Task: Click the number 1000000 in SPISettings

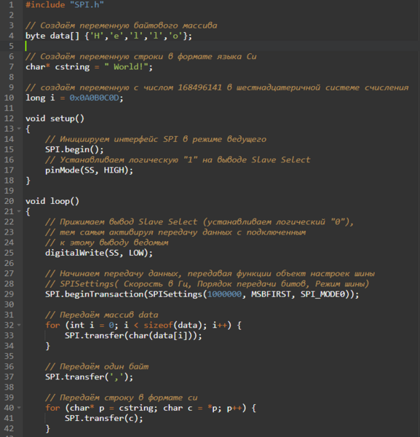Action: coord(224,294)
